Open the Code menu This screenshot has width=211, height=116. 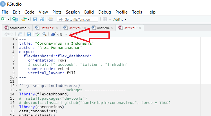tap(29, 12)
